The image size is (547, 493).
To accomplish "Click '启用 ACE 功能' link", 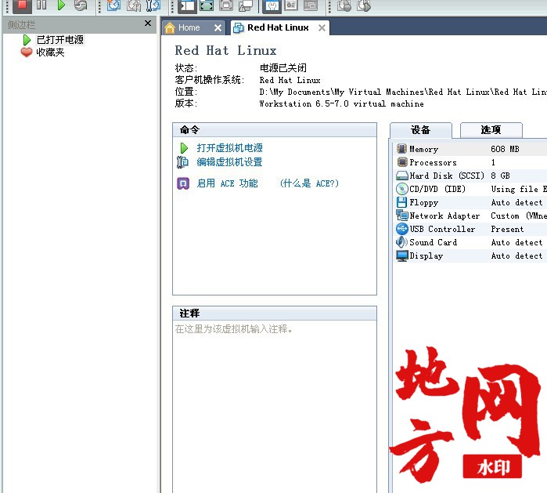I will 227,183.
